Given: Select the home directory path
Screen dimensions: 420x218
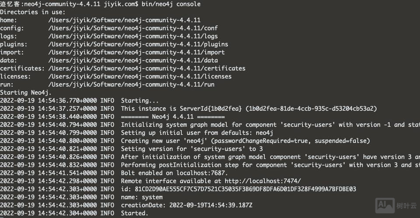Looking at the screenshot, I should (124, 20).
